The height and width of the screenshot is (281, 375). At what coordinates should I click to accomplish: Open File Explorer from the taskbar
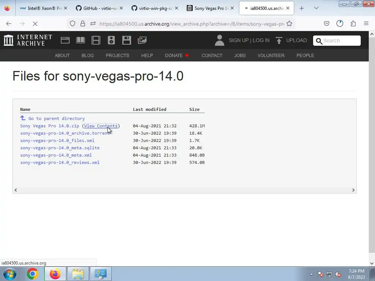pos(78,274)
